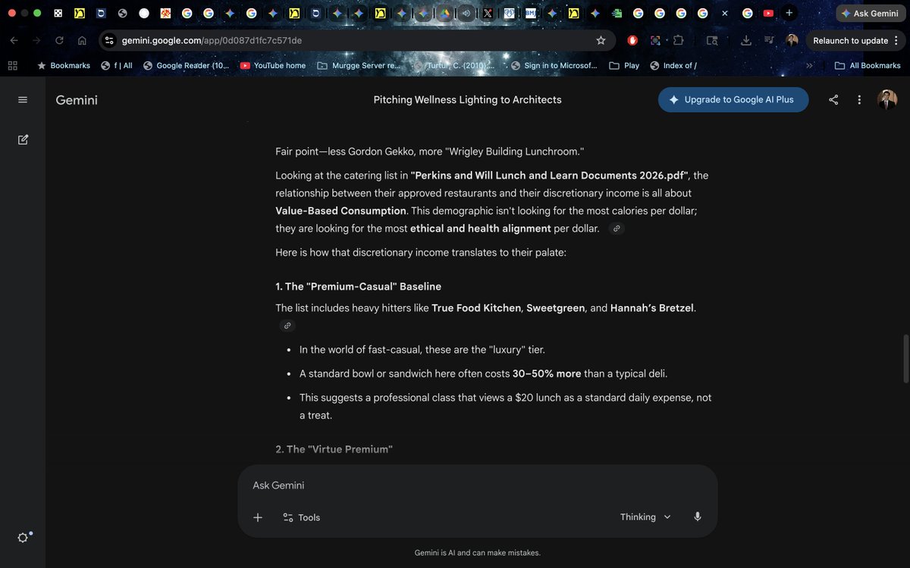Open Sign in to Microsoft bookmark
This screenshot has width=910, height=568.
tap(555, 65)
